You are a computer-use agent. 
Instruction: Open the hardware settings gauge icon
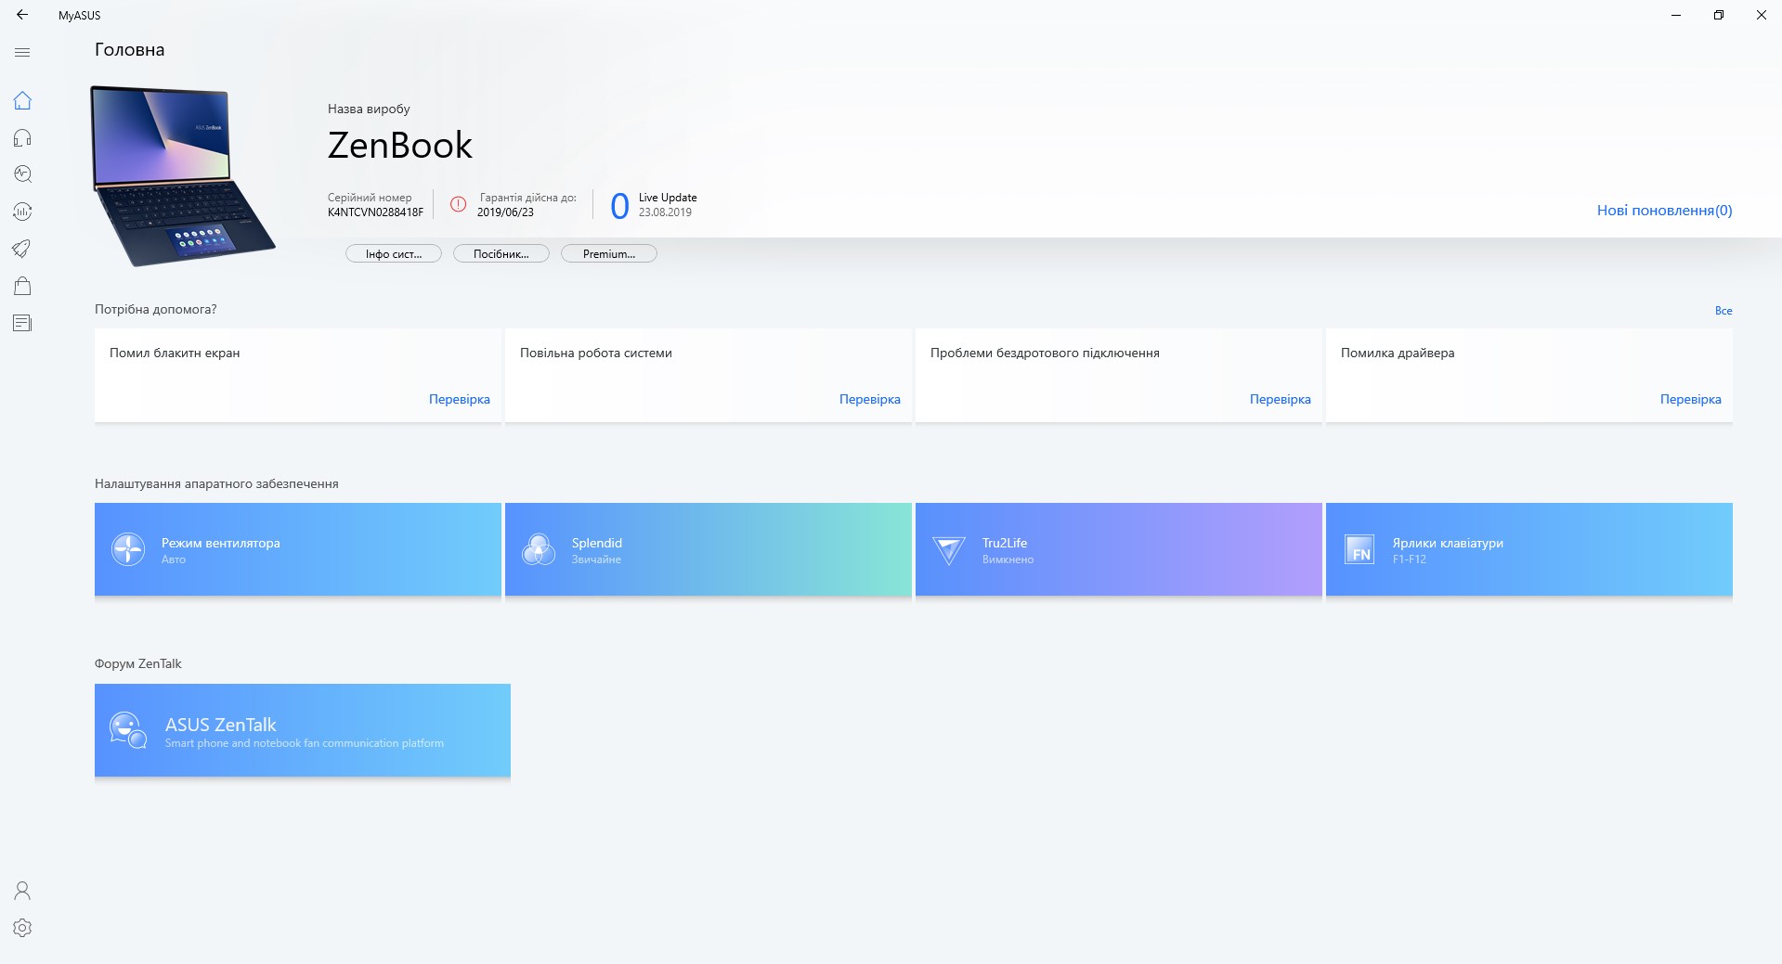(x=22, y=212)
